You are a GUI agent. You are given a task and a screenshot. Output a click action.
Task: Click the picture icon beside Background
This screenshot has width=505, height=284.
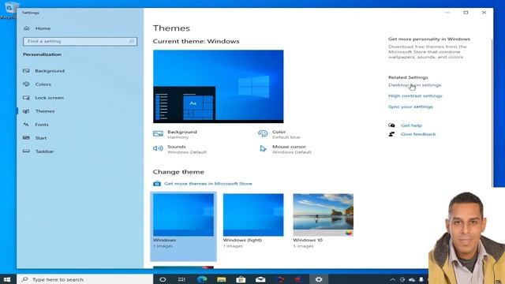pyautogui.click(x=158, y=133)
